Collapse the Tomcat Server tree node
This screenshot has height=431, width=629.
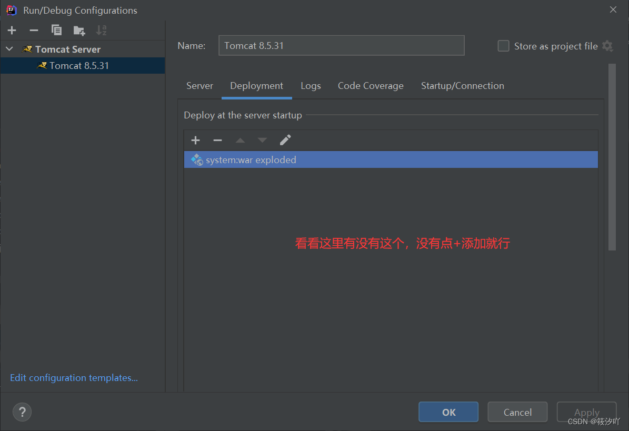click(x=9, y=49)
